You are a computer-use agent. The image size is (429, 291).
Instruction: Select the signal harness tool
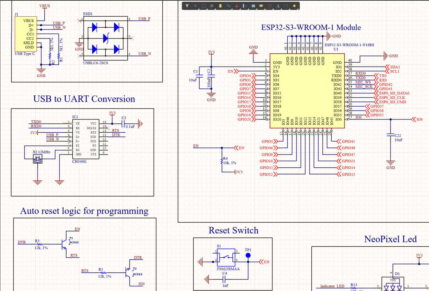tap(245, 6)
